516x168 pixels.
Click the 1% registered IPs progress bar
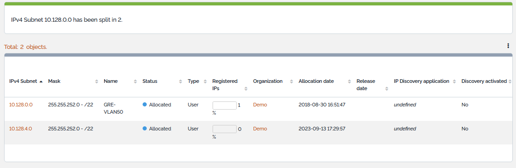point(224,106)
